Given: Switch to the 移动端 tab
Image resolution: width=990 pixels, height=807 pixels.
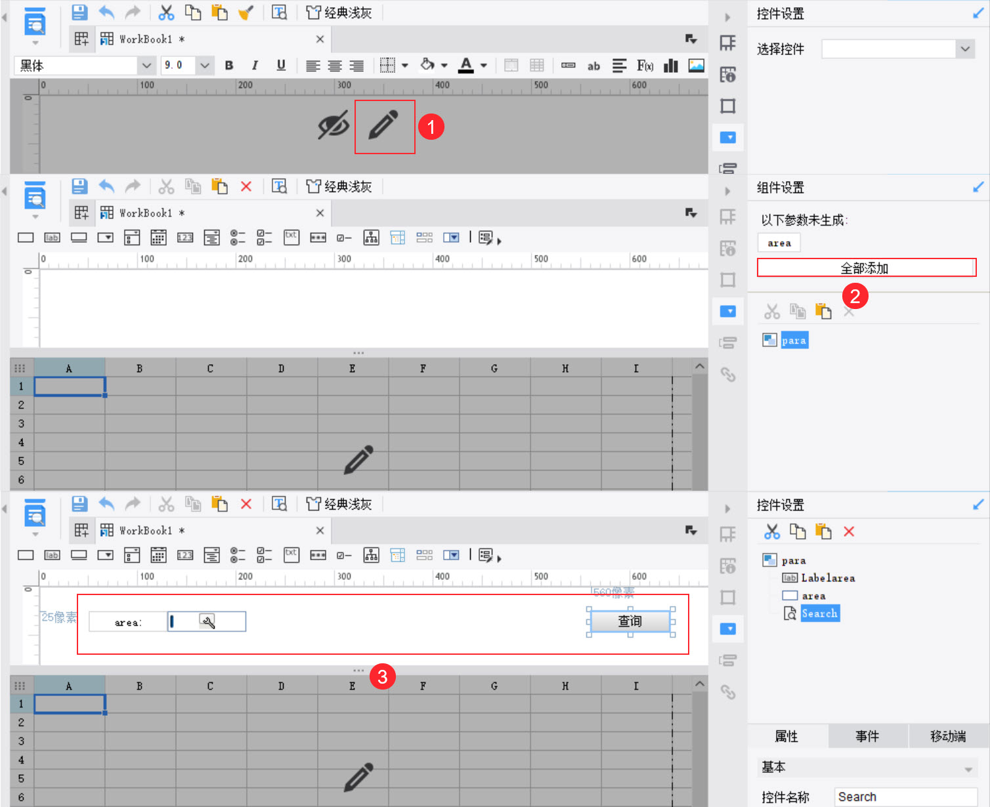Looking at the screenshot, I should 949,736.
